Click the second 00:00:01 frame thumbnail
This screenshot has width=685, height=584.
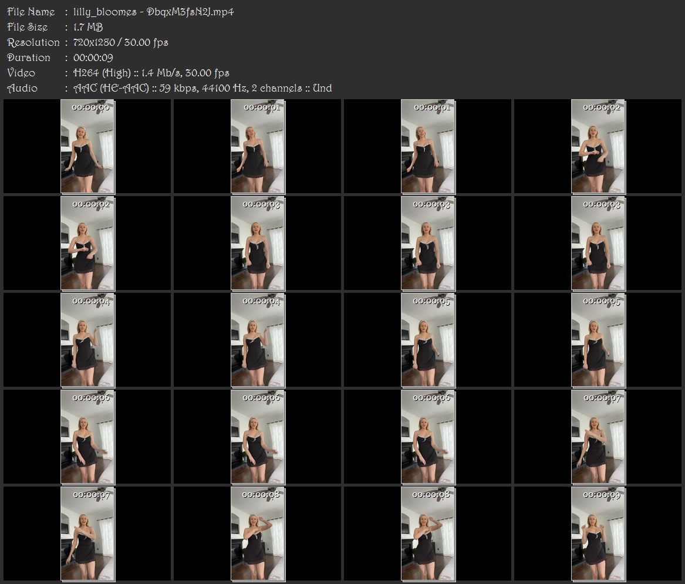tap(428, 146)
